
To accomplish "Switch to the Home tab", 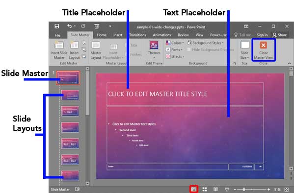I will (102, 35).
